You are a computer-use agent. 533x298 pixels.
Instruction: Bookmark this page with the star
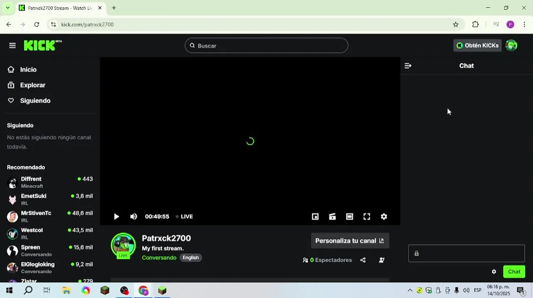(x=456, y=24)
